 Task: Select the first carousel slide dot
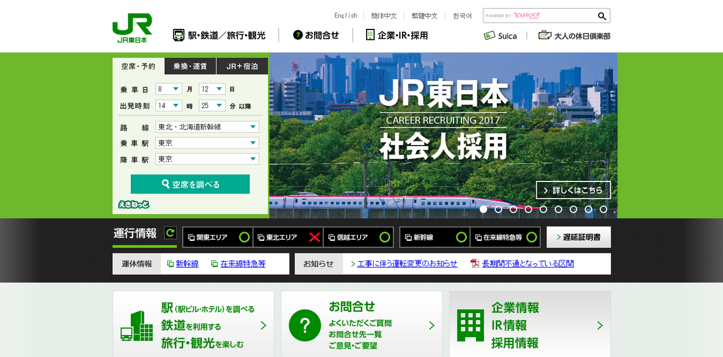click(484, 209)
